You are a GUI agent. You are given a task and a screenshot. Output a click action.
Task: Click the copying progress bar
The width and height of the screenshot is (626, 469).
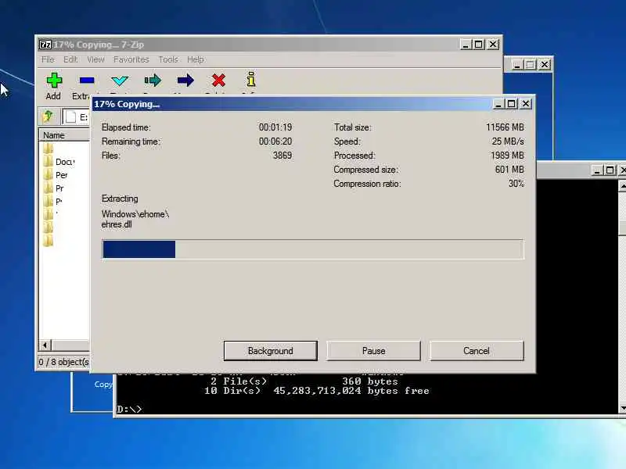[313, 249]
